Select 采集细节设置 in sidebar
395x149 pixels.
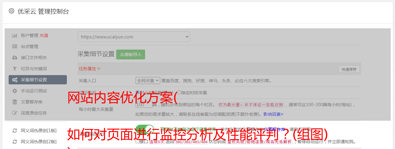[x=38, y=80]
